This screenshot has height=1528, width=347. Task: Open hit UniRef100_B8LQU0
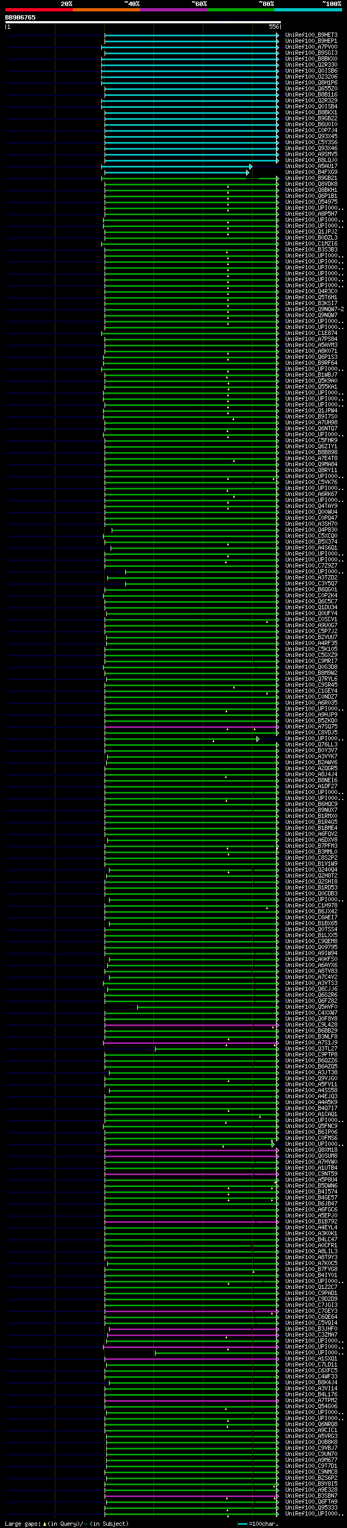(x=311, y=160)
